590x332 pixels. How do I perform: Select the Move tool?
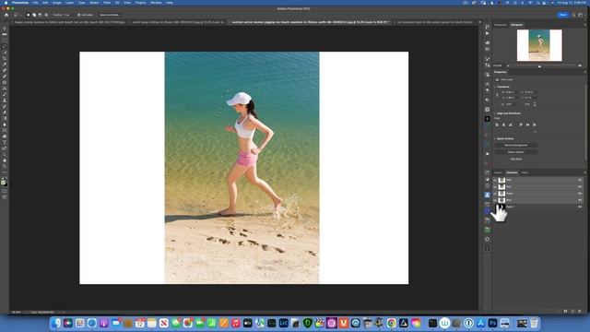(5, 29)
